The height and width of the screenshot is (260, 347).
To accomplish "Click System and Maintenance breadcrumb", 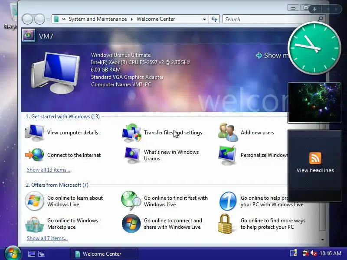I will coord(98,19).
